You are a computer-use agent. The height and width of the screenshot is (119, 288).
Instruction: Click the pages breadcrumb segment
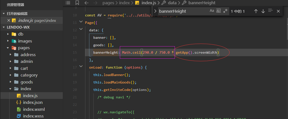(108, 3)
